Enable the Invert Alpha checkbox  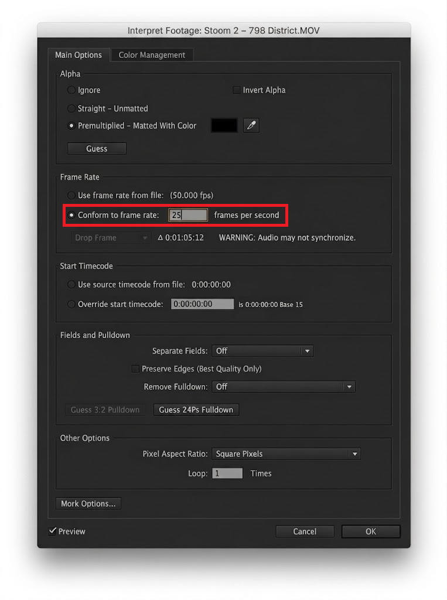pos(237,90)
